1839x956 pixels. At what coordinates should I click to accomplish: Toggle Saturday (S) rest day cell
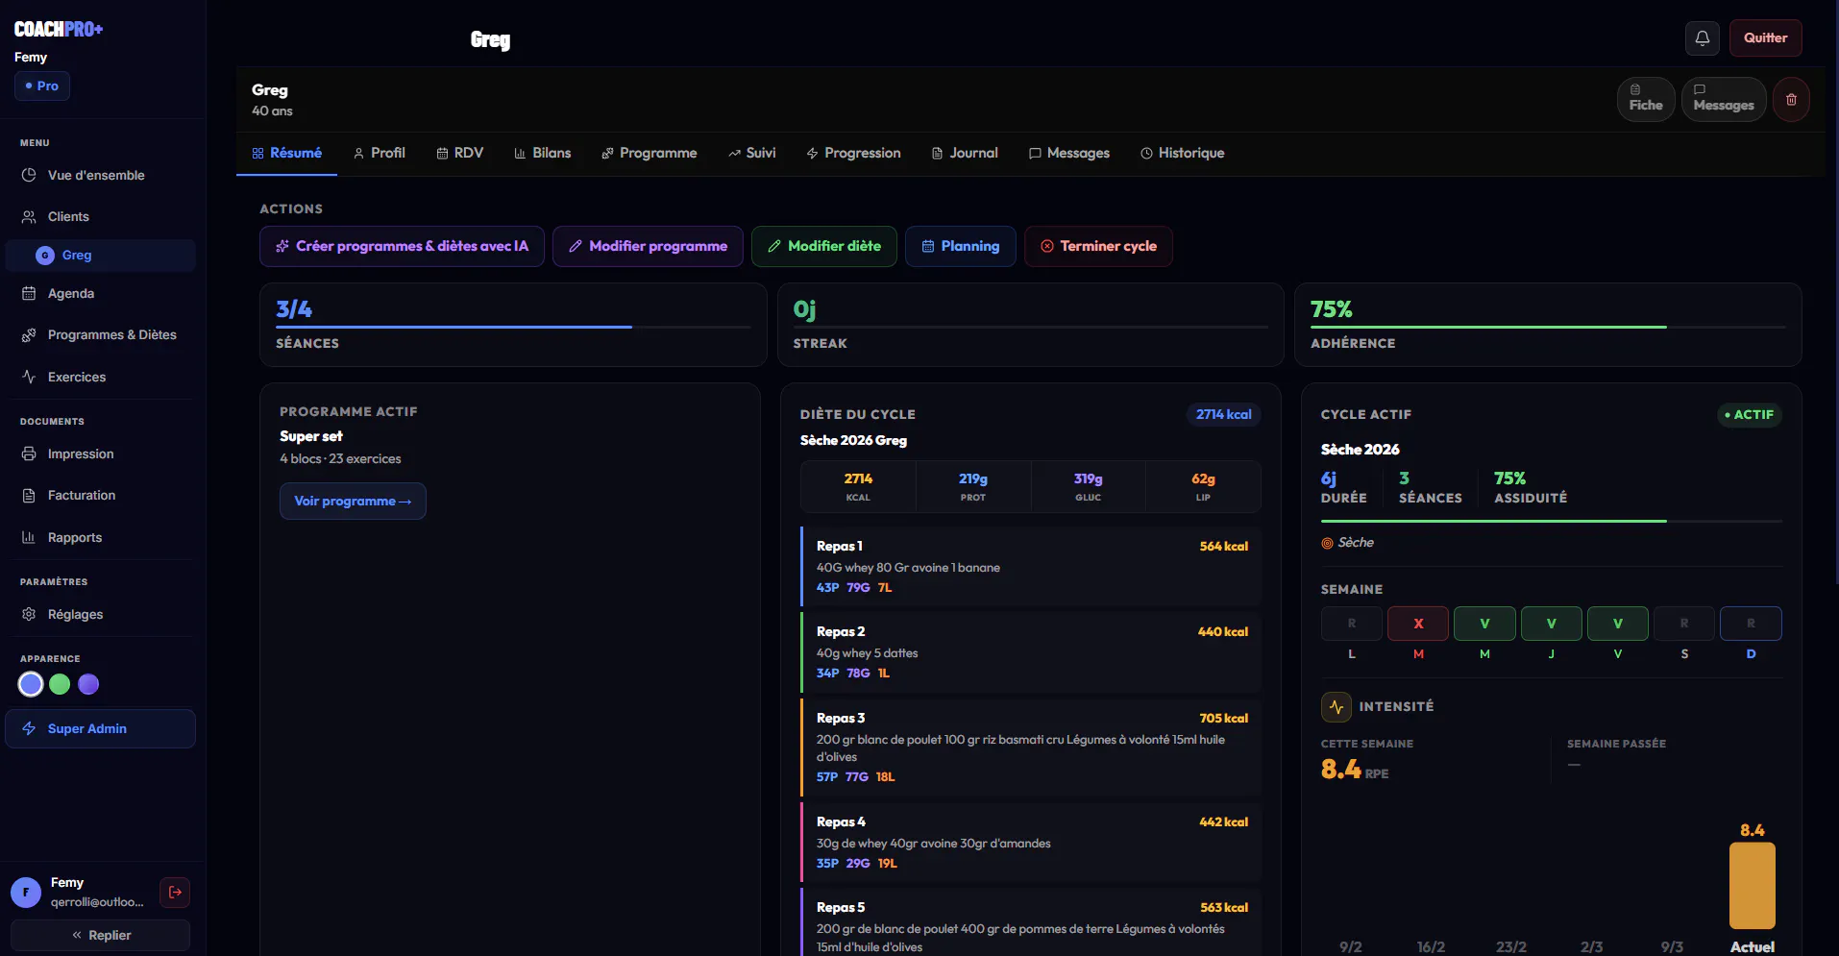1683,624
